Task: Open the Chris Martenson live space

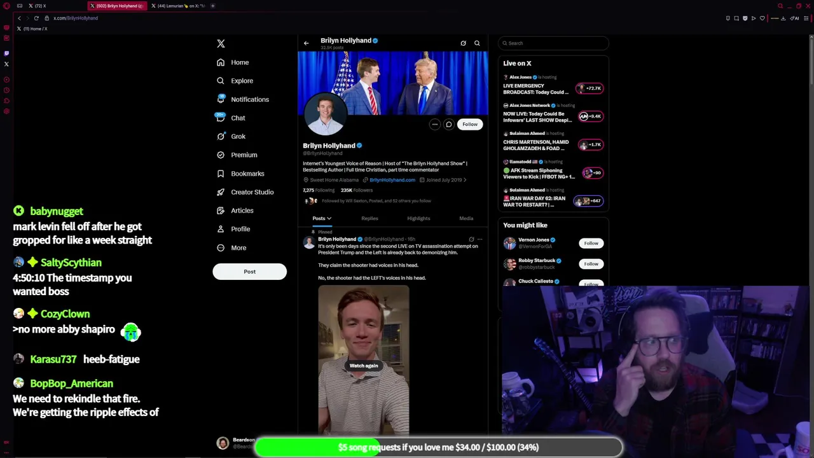Action: coord(553,142)
